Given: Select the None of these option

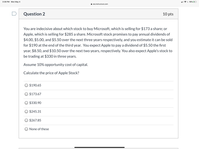Looking at the screenshot, I should coord(26,129).
